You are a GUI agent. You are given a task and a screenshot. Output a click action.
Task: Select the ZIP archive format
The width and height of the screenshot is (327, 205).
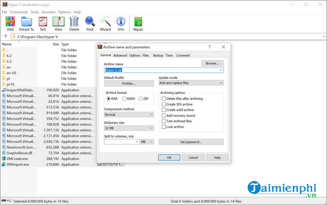(141, 99)
